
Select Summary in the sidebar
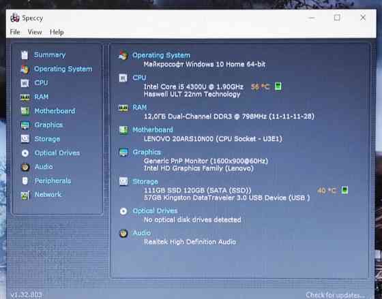[50, 55]
